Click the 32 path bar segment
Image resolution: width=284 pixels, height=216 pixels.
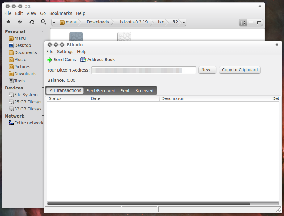[175, 22]
